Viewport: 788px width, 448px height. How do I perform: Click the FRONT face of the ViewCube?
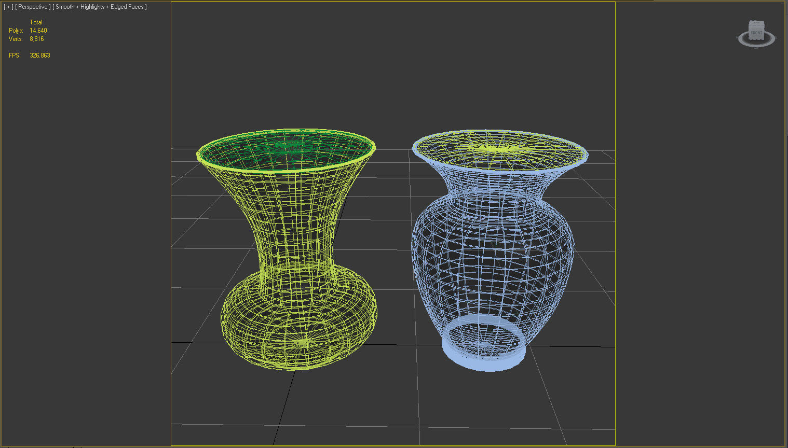tap(756, 33)
